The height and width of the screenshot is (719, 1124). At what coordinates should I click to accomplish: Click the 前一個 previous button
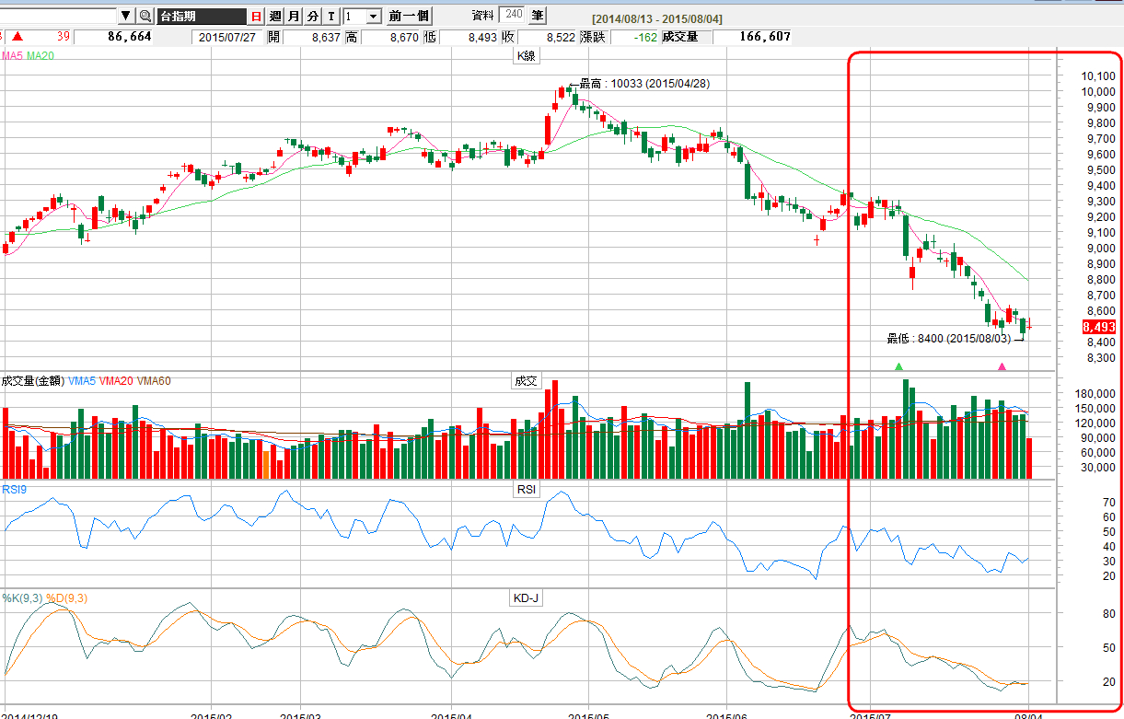(410, 17)
